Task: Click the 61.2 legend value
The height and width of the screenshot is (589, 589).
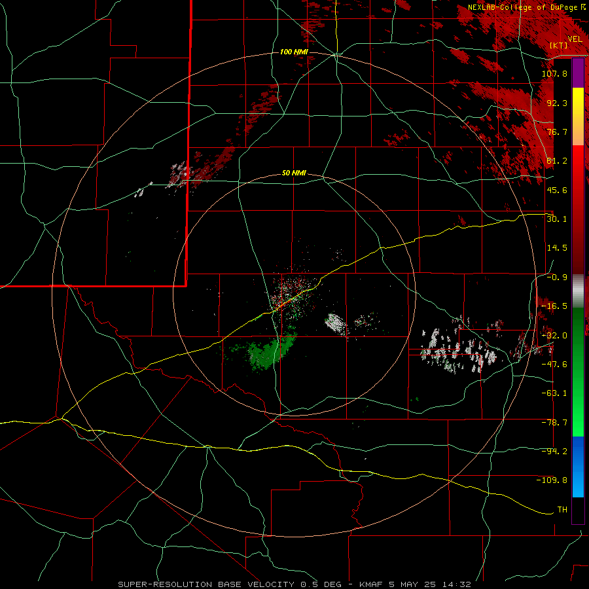Action: 557,160
